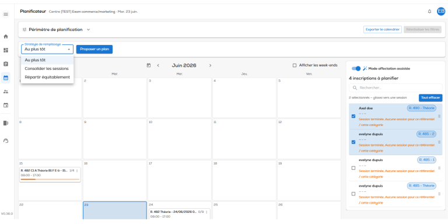Check Afficher les week-ends
448x224 pixels.
pos(295,65)
